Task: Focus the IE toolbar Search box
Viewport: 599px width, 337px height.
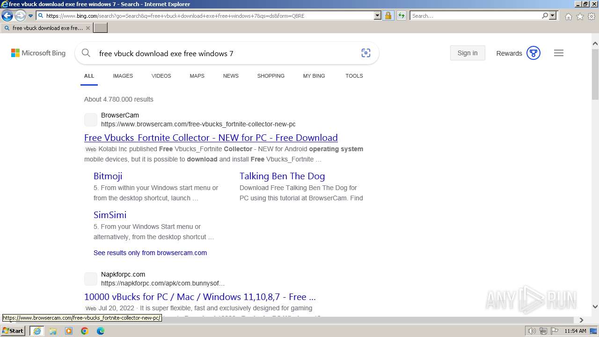Action: click(475, 15)
